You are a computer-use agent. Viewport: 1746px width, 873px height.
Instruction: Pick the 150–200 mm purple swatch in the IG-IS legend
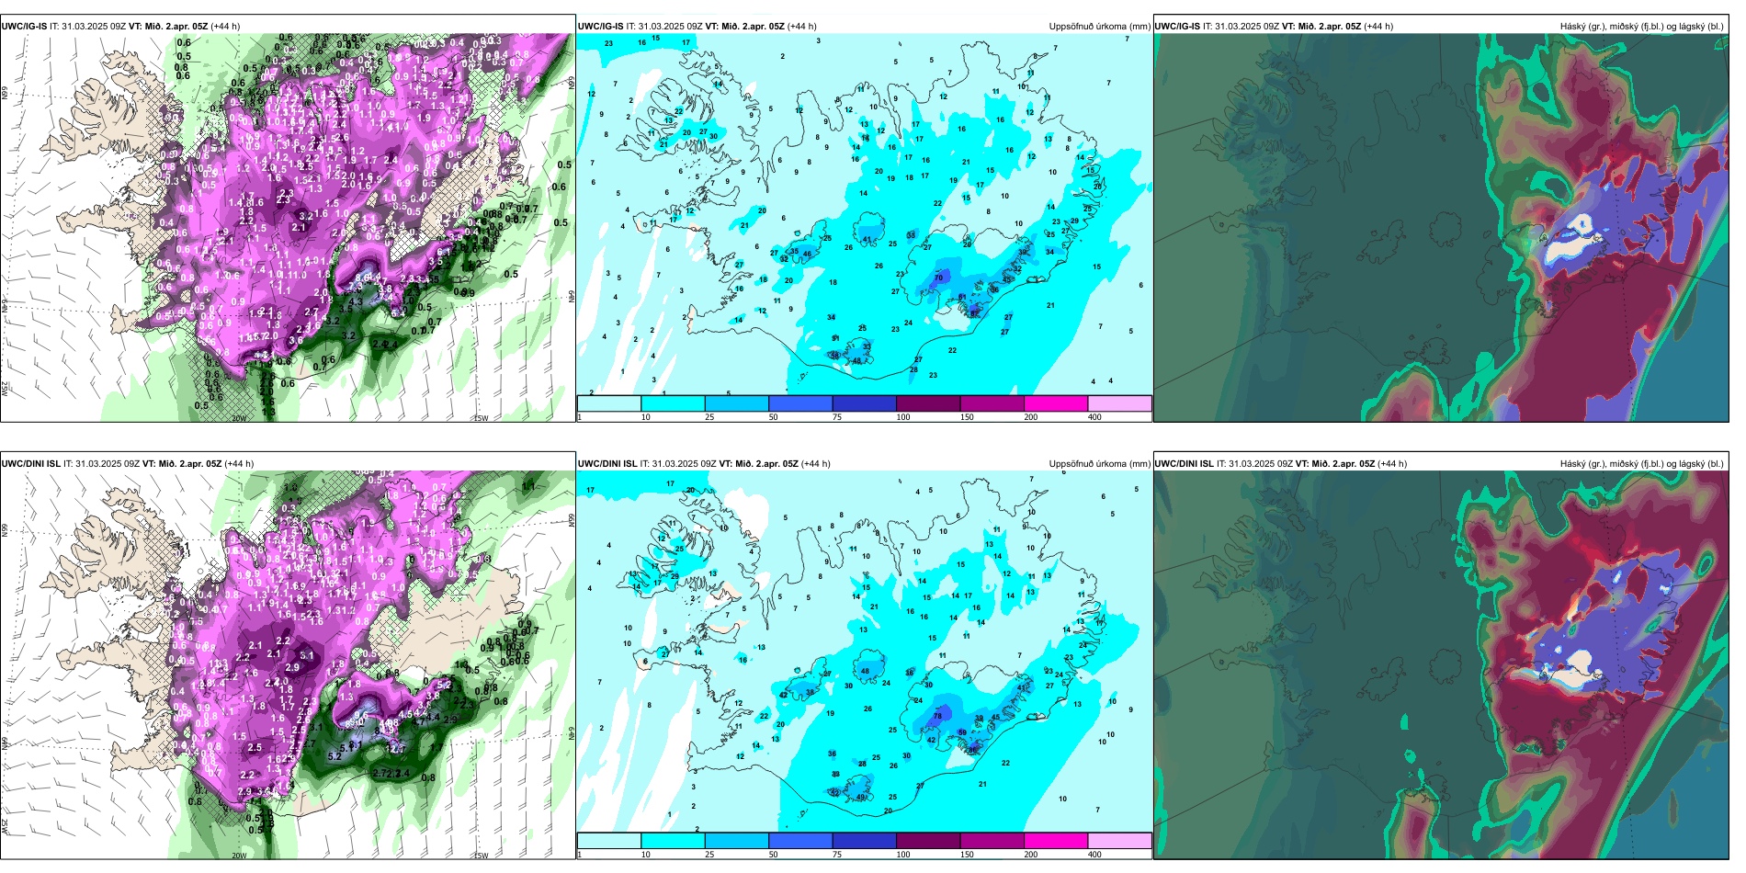[x=992, y=403]
